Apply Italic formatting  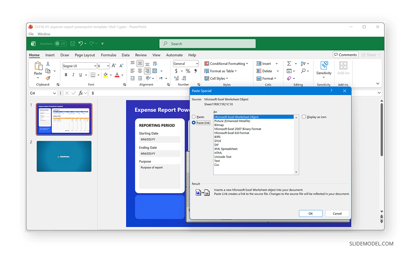(x=73, y=75)
